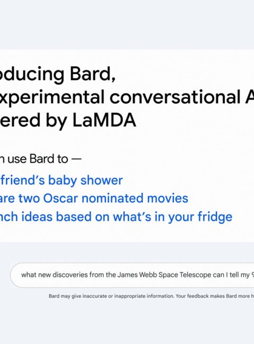
Task: Click "James Webb Space Telescope" in the prompt
Action: click(x=164, y=275)
